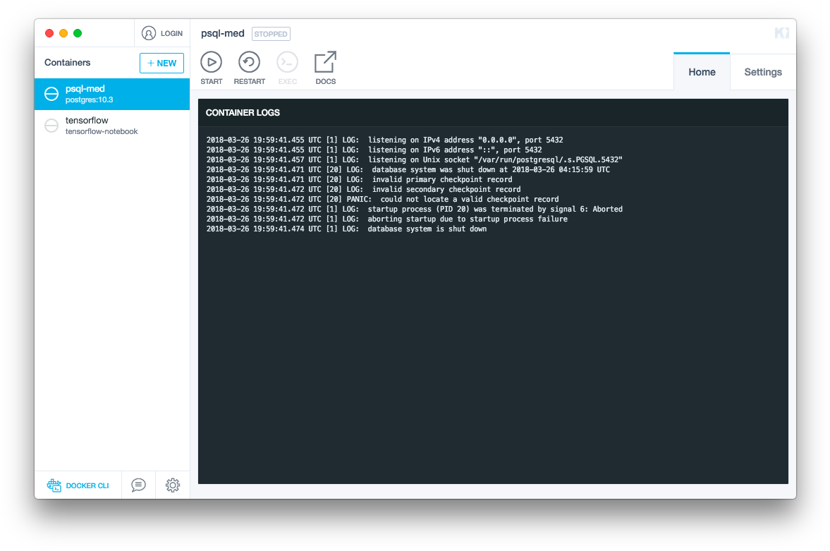Click the 'database system was shut down at' log line
Screen dimensions: 830x551
click(x=408, y=169)
